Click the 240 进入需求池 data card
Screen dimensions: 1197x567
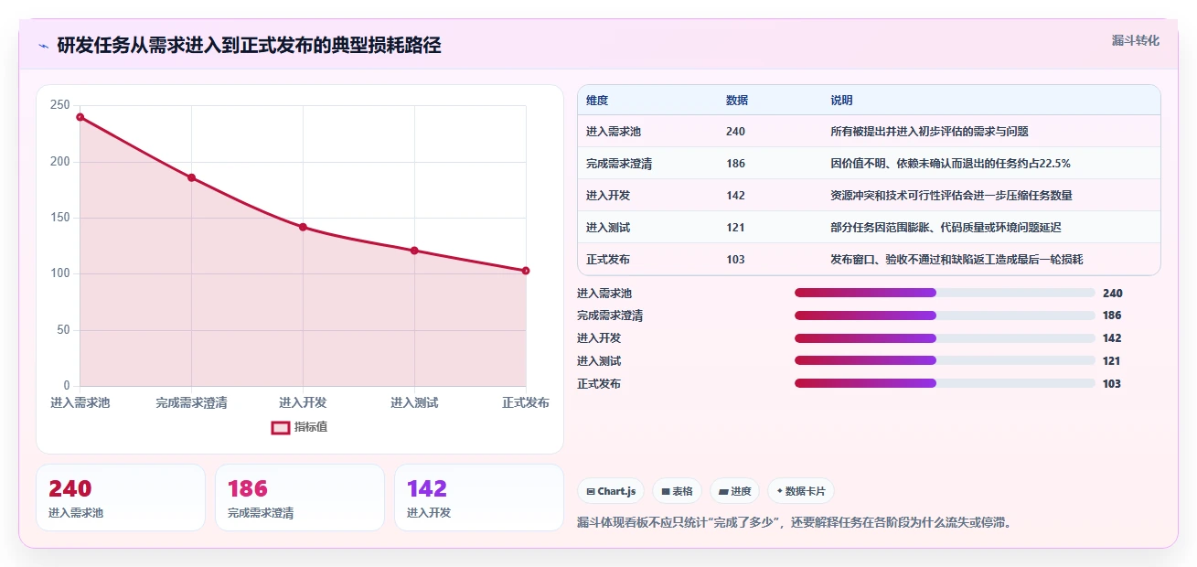click(121, 497)
